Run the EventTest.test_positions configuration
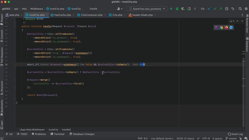 click(171, 9)
